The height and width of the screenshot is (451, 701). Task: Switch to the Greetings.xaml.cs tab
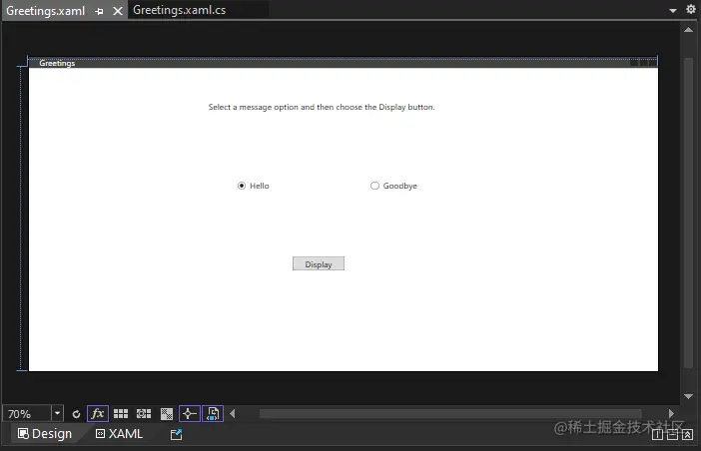(x=180, y=10)
